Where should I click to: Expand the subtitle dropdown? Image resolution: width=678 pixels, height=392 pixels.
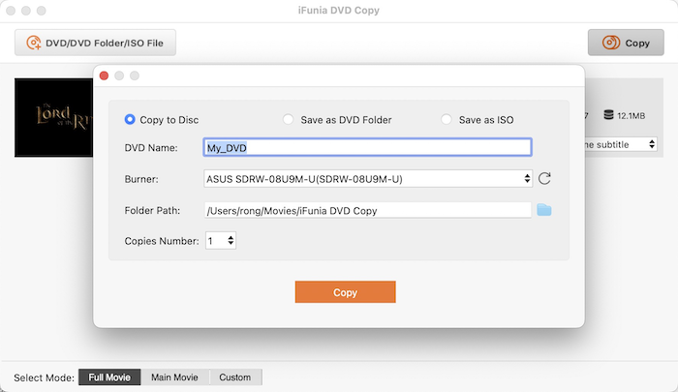[x=620, y=144]
